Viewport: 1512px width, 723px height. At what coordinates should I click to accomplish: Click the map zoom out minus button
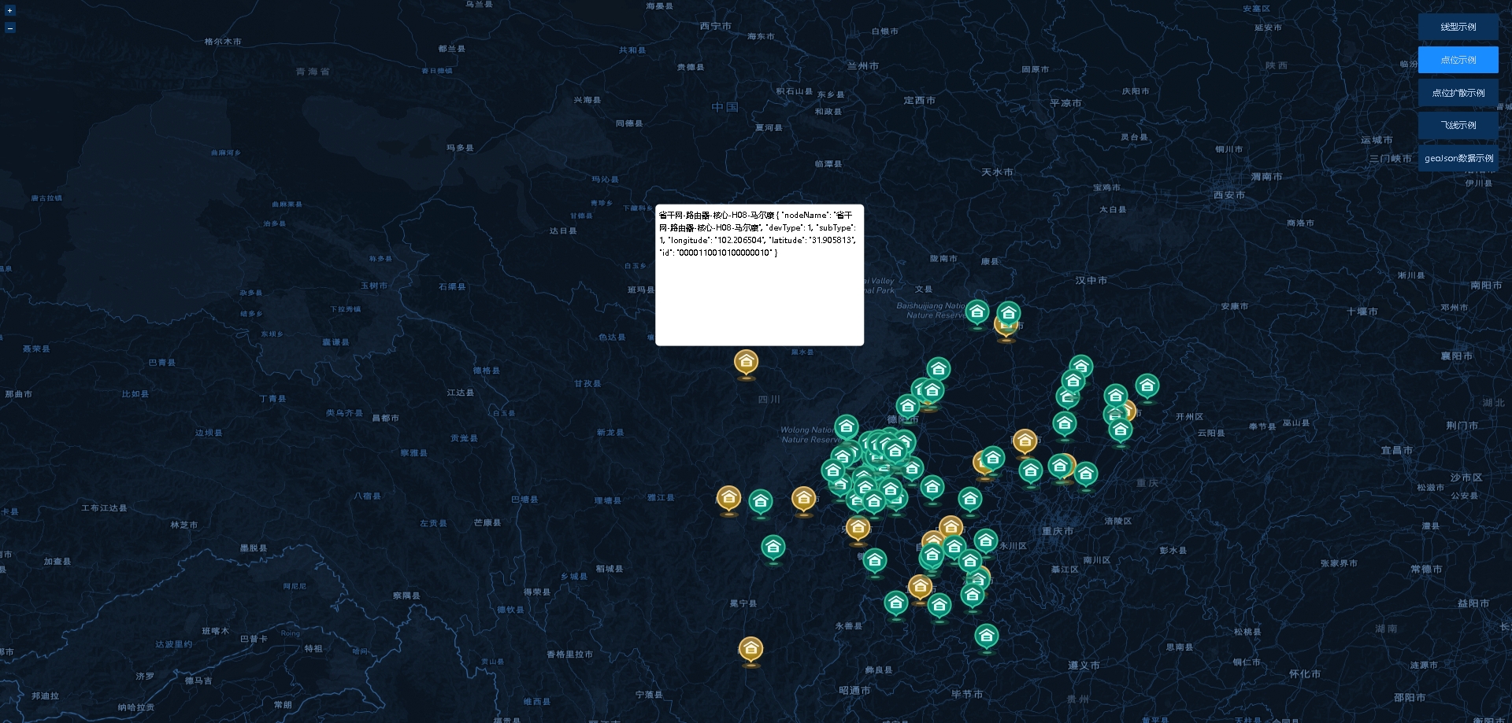[x=10, y=28]
